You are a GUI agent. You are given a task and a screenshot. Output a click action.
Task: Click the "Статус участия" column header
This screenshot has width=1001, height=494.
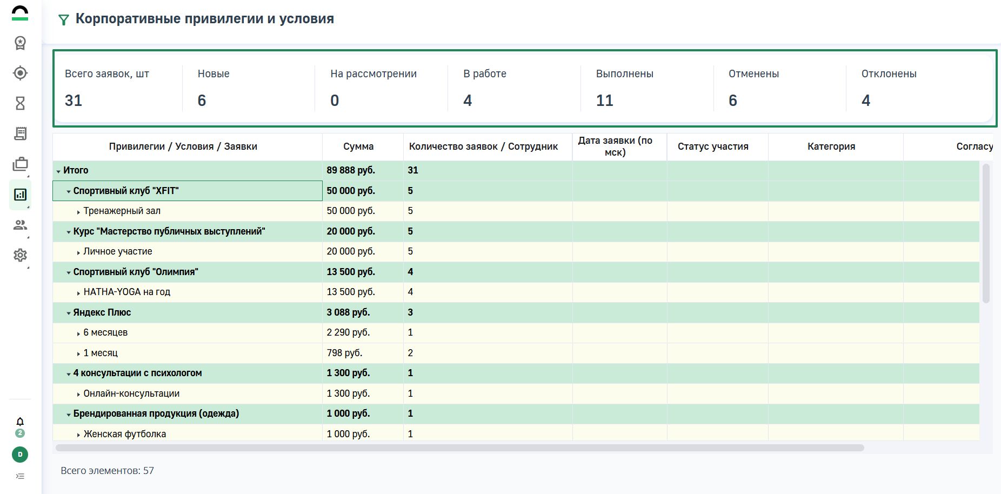pyautogui.click(x=712, y=146)
